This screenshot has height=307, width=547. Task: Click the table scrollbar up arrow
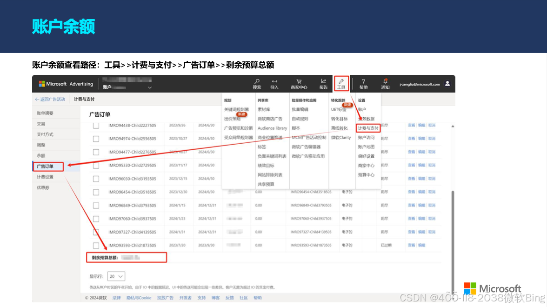coord(453,127)
